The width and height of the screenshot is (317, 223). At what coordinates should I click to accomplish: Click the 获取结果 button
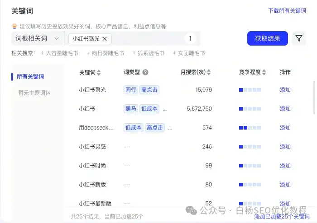[268, 38]
